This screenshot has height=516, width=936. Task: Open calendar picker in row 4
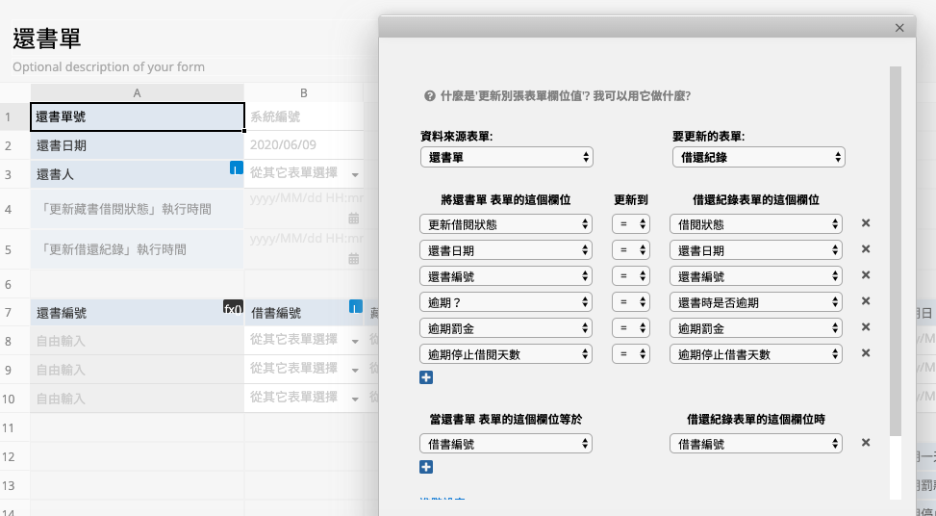pos(354,219)
